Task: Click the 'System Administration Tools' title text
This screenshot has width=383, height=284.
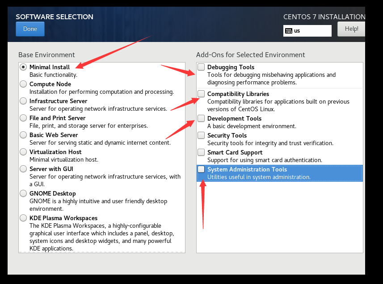Action: point(247,169)
